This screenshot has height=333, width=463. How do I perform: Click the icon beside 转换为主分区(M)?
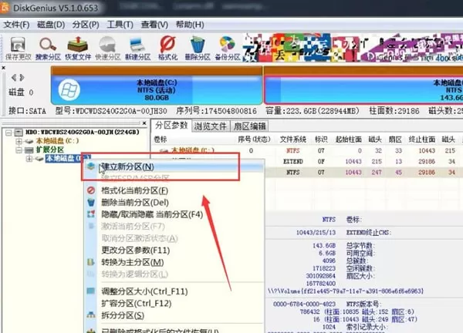coord(91,262)
